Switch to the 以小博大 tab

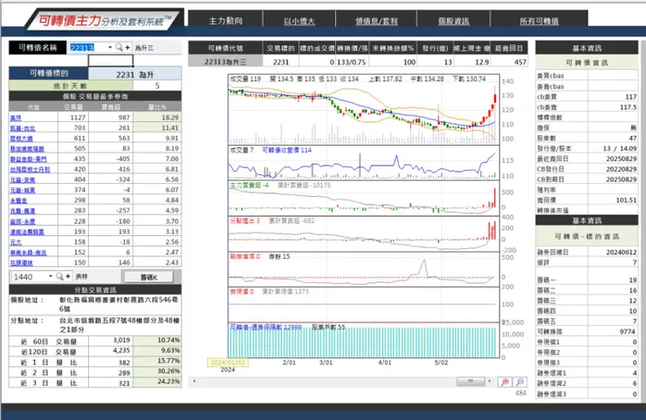pos(299,21)
